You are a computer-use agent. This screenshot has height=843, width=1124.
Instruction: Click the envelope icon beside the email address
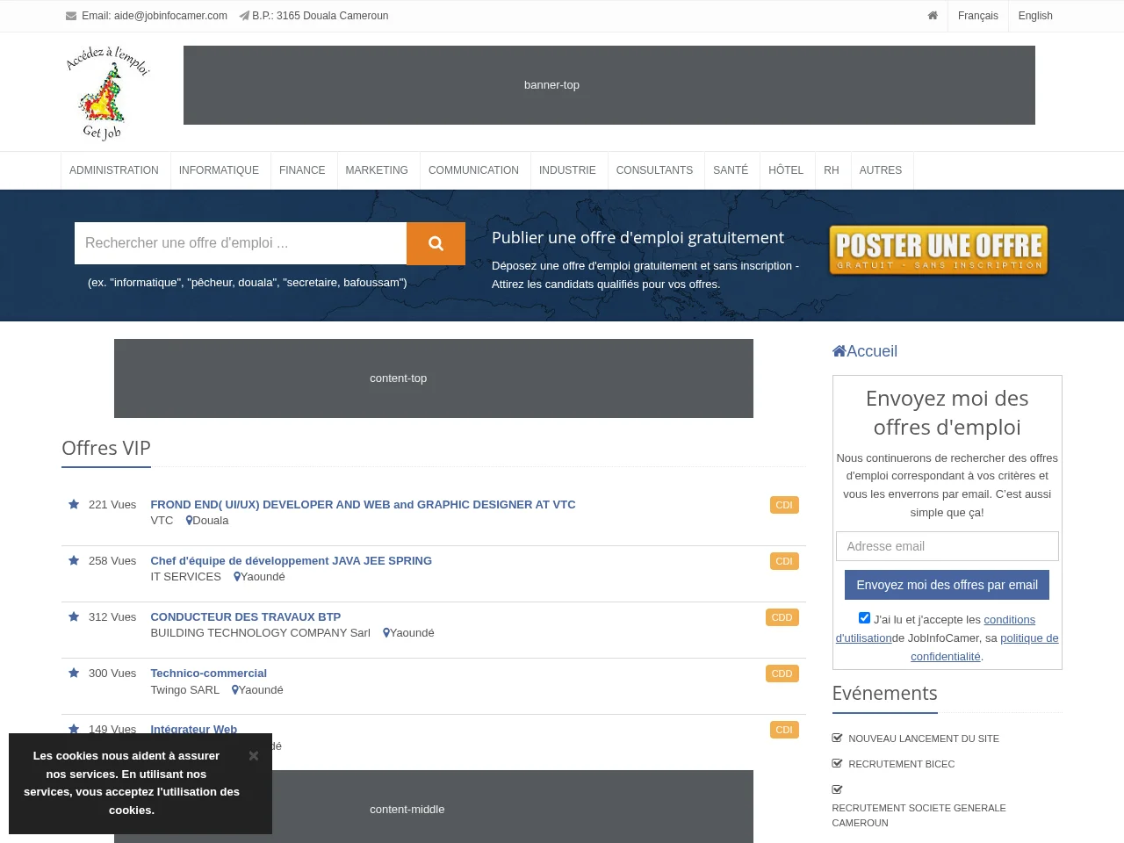tap(71, 16)
